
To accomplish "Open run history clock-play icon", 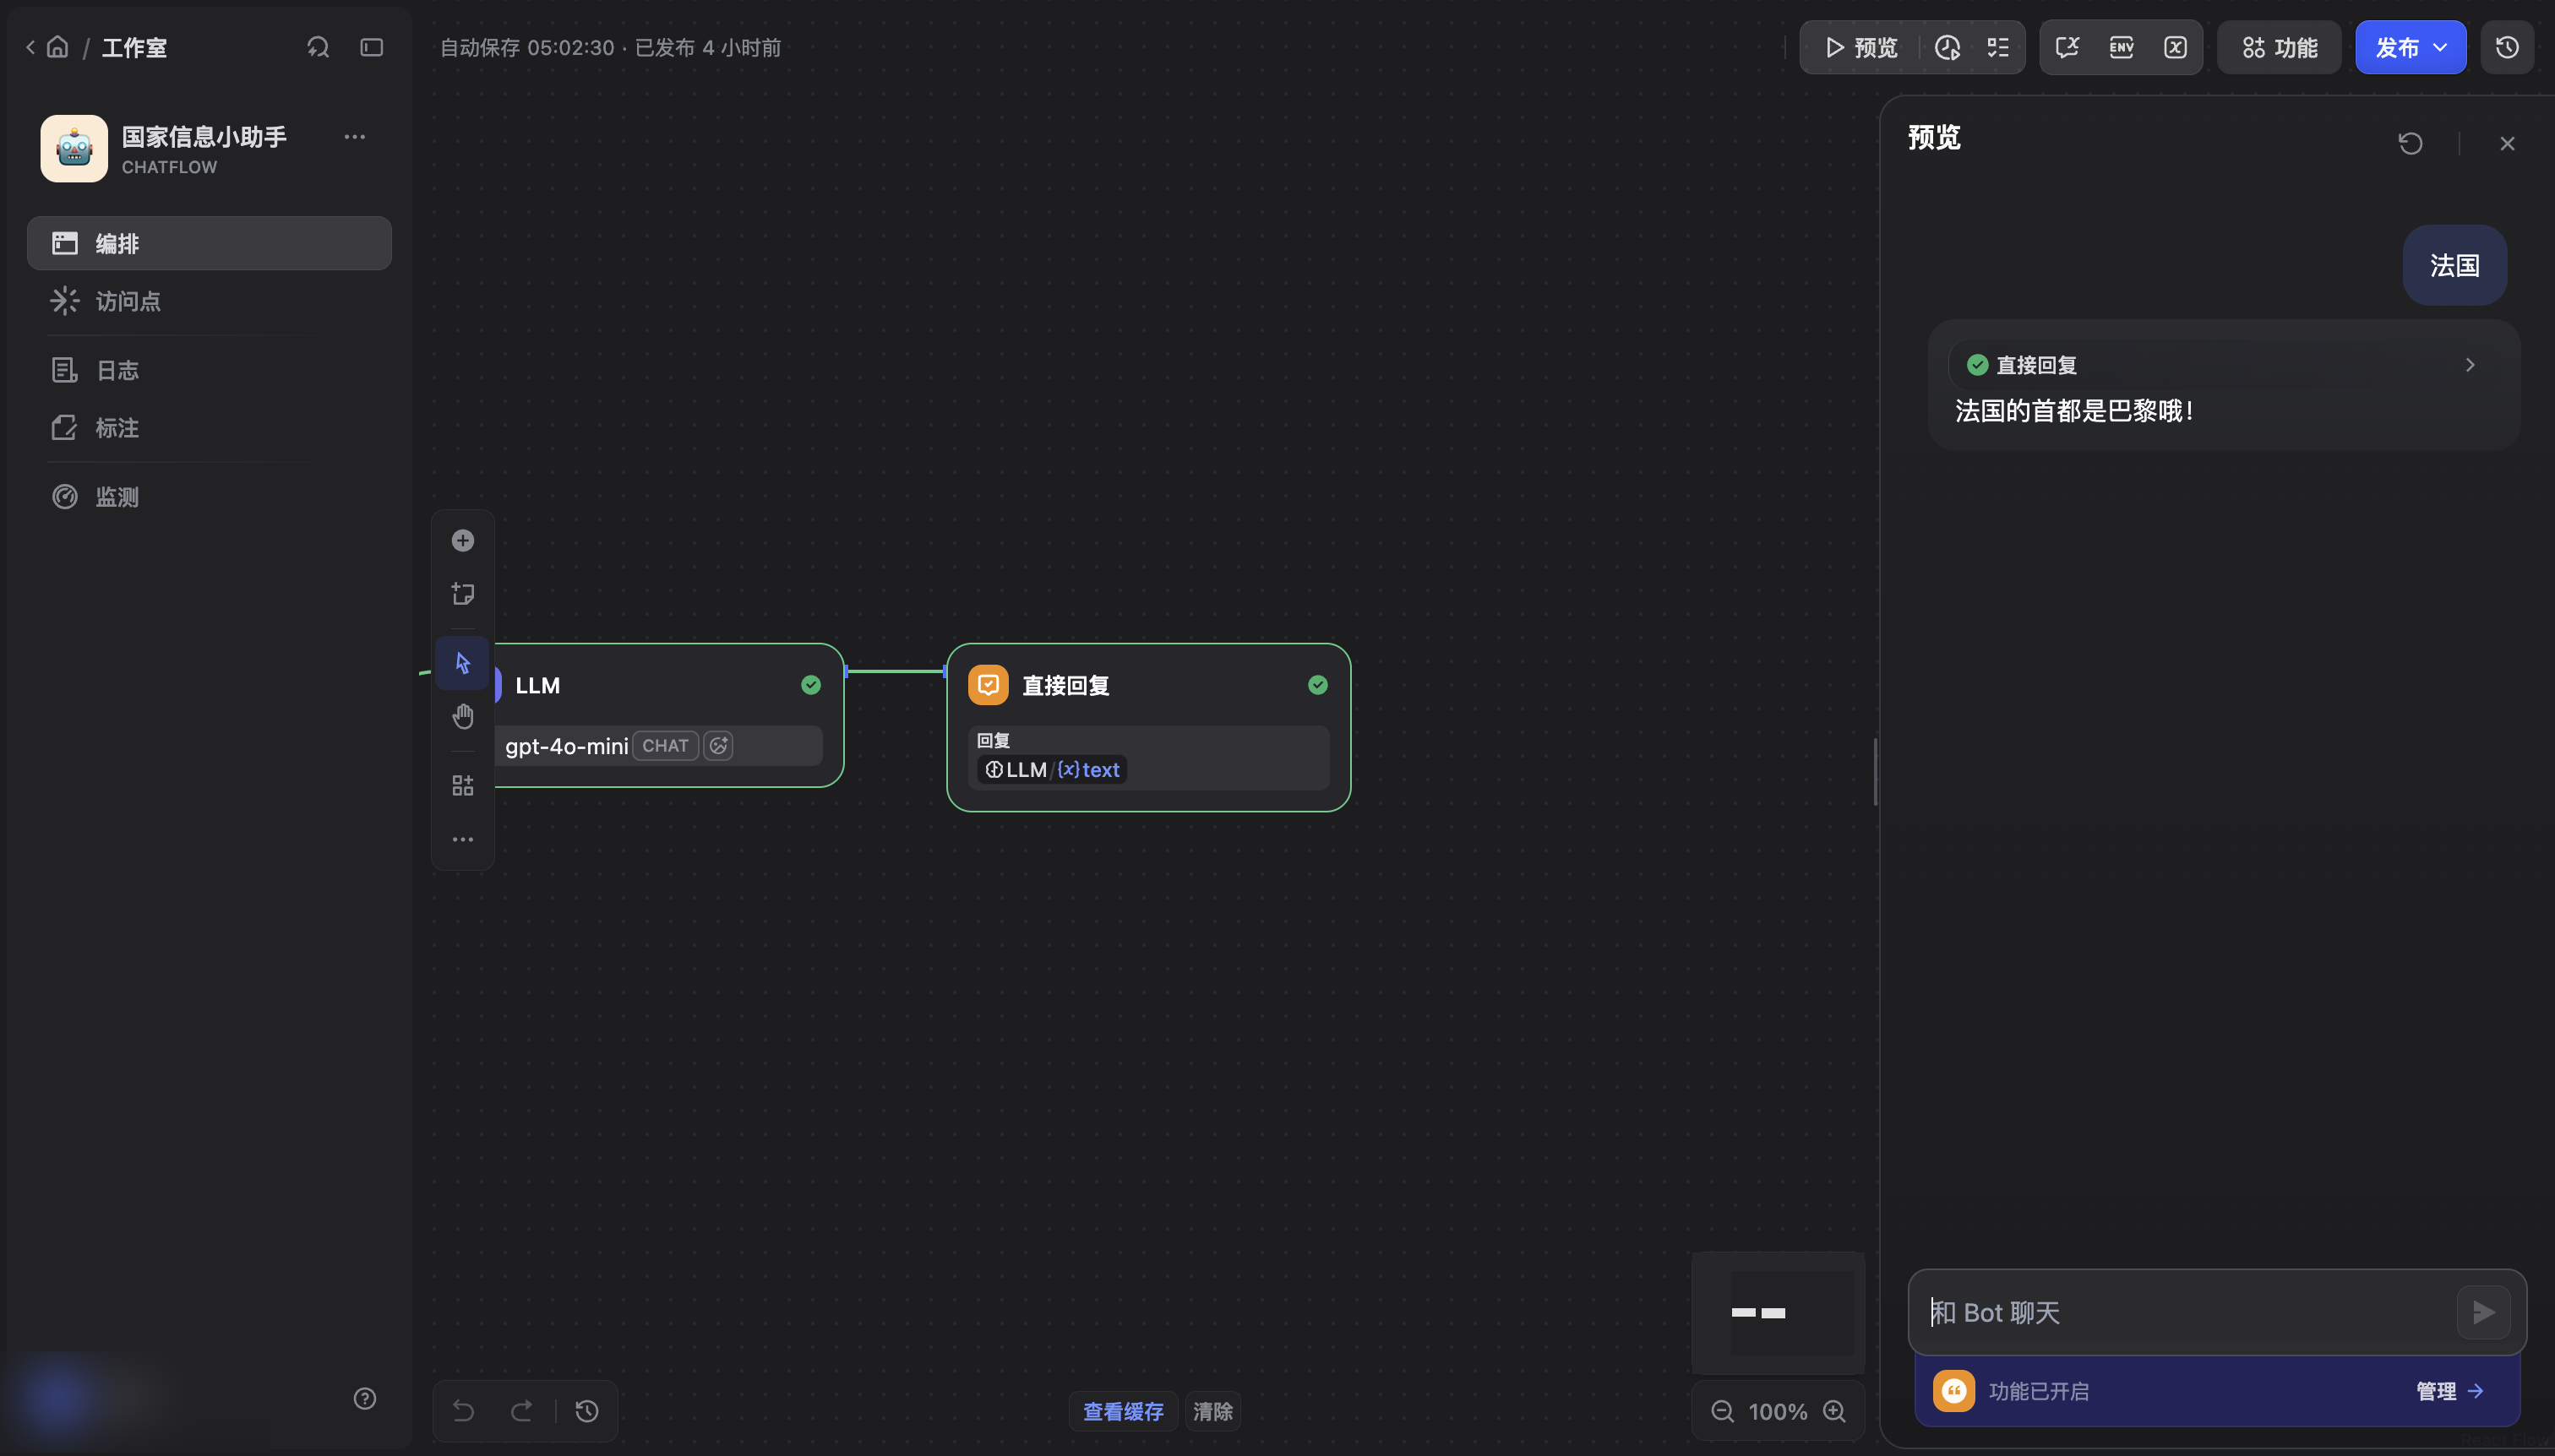I will point(1947,47).
